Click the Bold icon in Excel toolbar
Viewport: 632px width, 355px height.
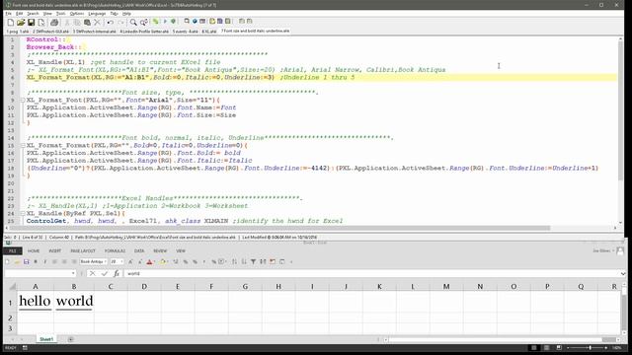pos(36,262)
